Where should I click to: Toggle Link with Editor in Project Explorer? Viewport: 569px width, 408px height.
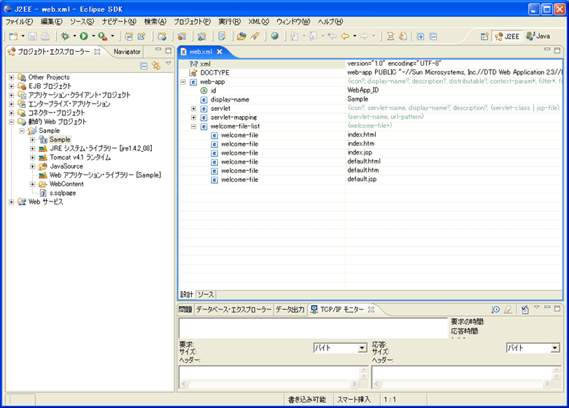[x=156, y=66]
